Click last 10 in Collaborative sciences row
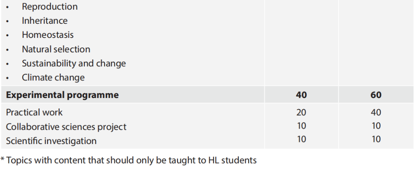This screenshot has height=170, width=414. click(376, 126)
